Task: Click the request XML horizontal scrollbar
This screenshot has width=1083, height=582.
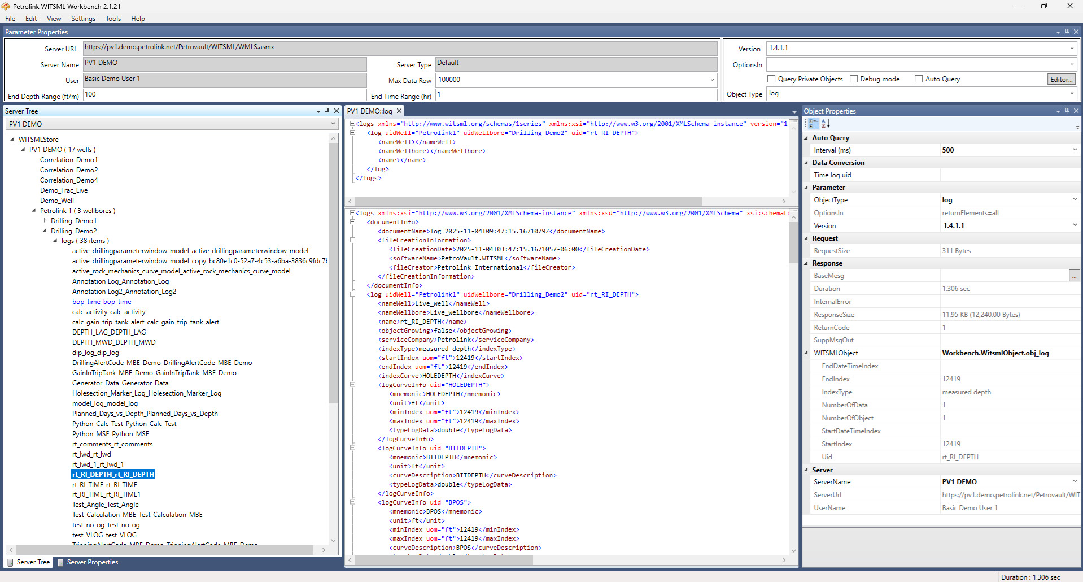Action: click(x=528, y=201)
